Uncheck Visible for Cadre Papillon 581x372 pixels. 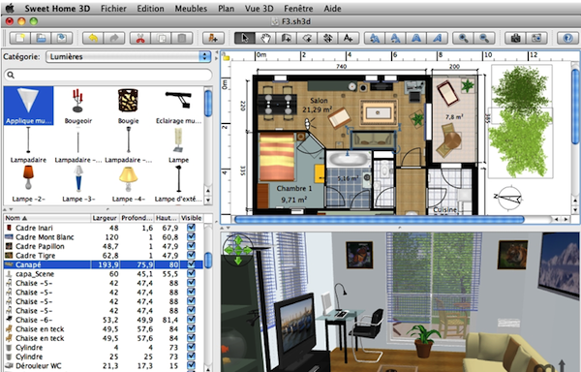191,246
